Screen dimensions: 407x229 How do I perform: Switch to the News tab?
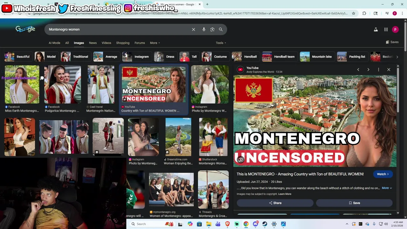coord(93,43)
